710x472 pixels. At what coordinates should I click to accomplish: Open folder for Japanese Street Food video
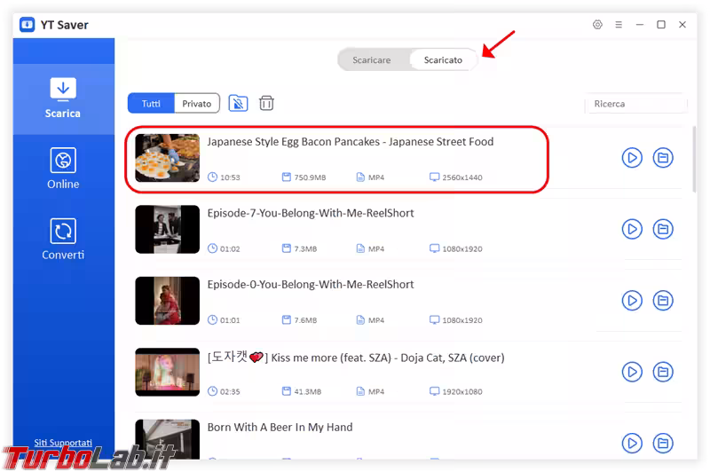pyautogui.click(x=662, y=158)
